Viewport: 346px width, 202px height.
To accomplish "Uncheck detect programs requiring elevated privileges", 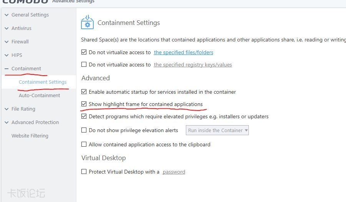I will coord(84,116).
